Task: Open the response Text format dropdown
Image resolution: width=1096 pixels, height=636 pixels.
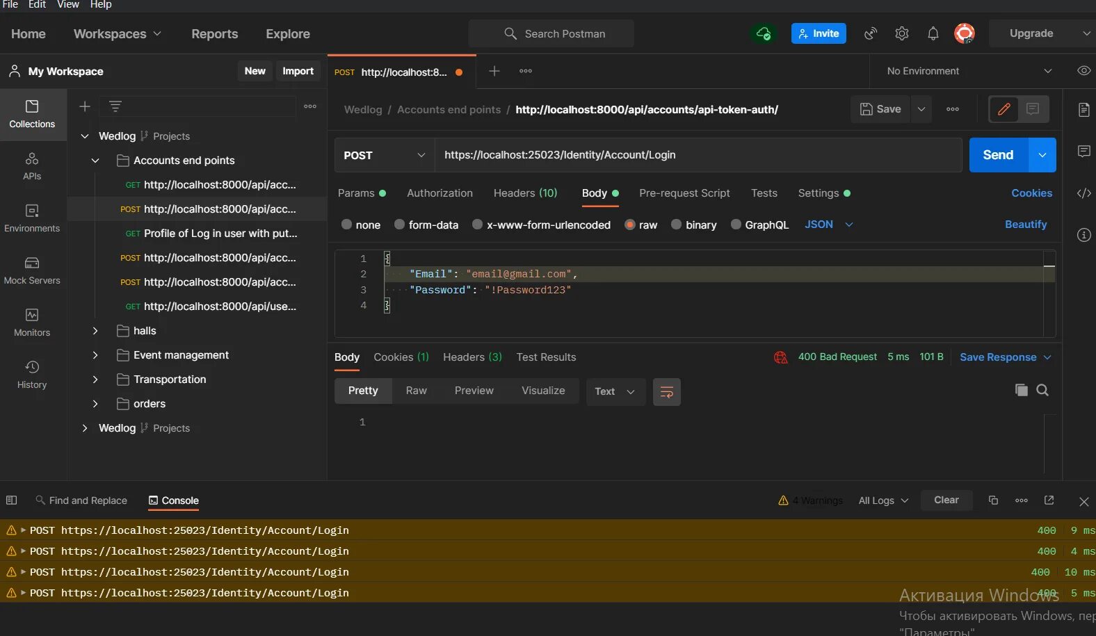Action: coord(615,392)
